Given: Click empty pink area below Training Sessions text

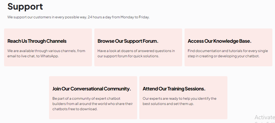Looking at the screenshot, I should (183, 113).
